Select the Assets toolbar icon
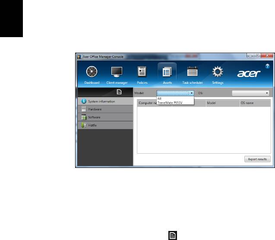Viewport: 275px width, 240px height. (167, 73)
